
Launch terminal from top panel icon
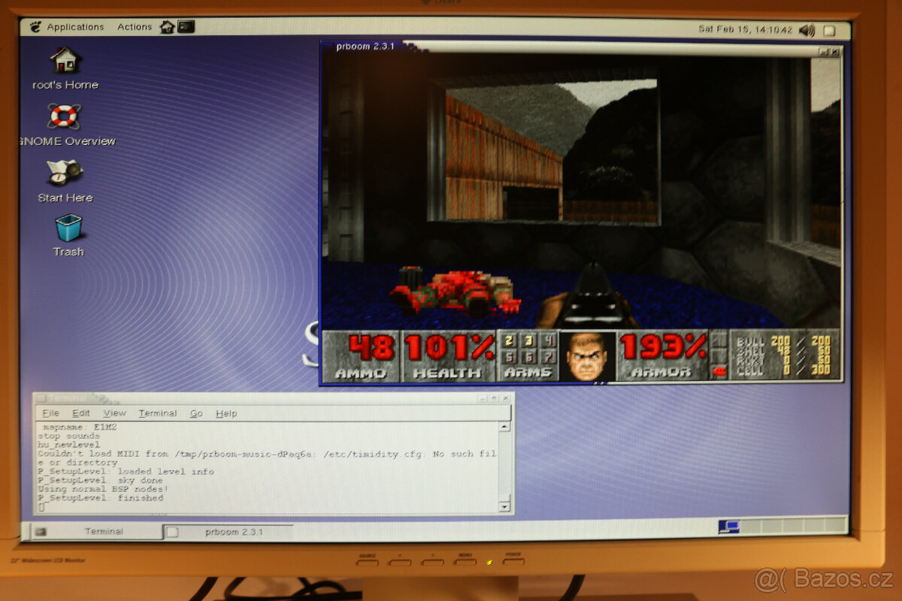tap(186, 27)
